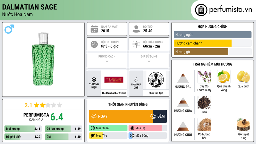Click the dark Đêm usage segment
The image size is (256, 144).
[x=160, y=116]
